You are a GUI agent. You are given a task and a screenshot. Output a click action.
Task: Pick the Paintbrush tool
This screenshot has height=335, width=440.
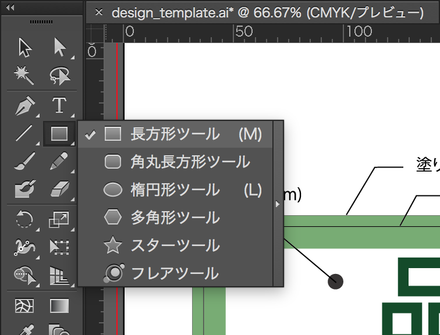(x=24, y=161)
